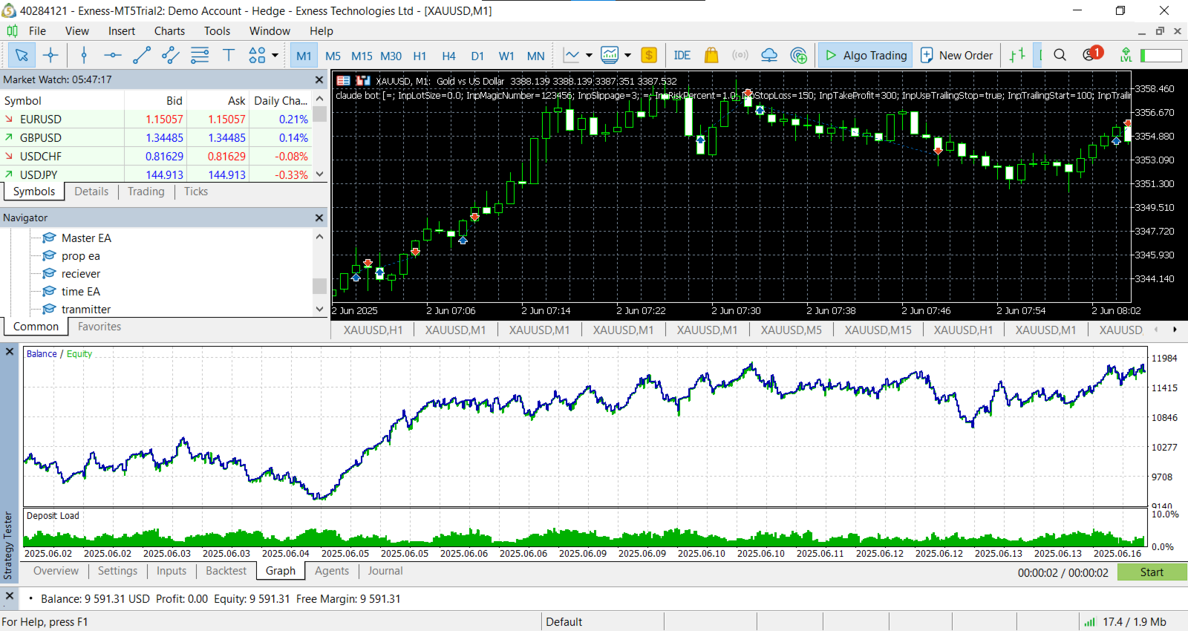
Task: Expand the chart type dropdown arrow
Action: (589, 55)
